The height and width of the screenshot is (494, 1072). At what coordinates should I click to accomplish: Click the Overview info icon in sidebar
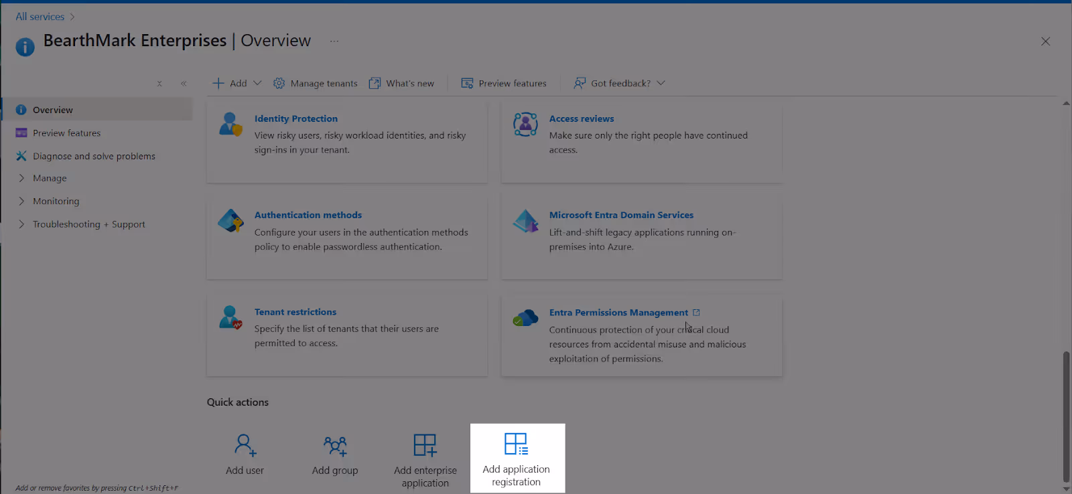[x=21, y=110]
